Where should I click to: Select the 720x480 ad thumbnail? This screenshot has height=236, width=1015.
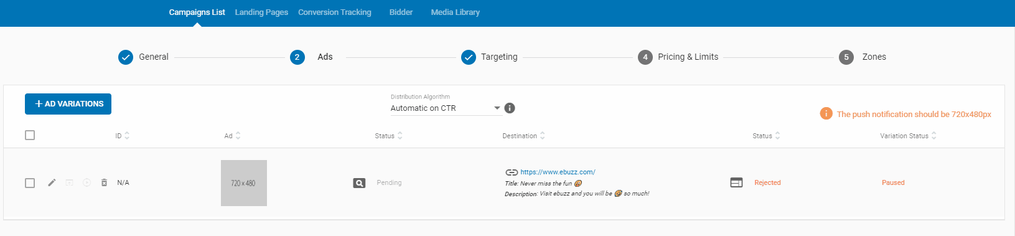click(244, 183)
